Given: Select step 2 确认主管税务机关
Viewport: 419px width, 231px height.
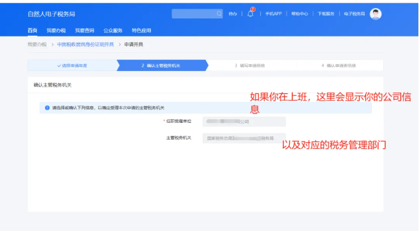Looking at the screenshot, I should [161, 65].
